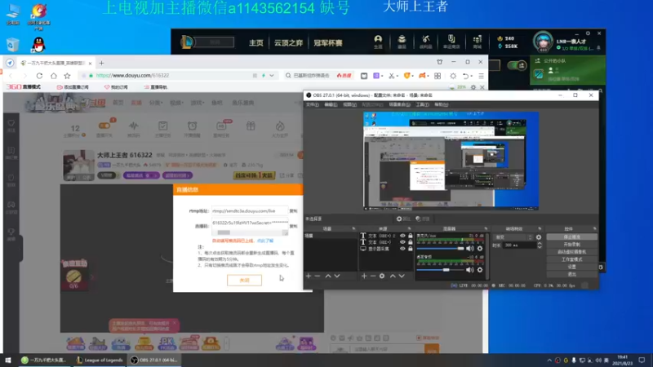653x367 pixels.
Task: Open OBS 场景集合(S) menu
Action: coord(399,105)
